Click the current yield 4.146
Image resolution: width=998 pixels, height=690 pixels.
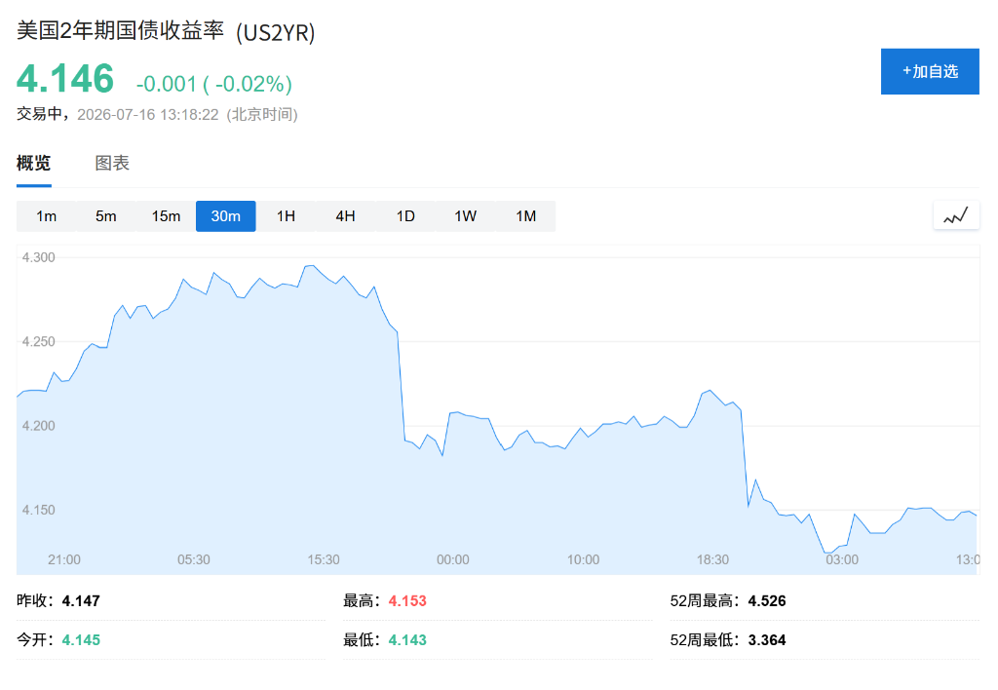[65, 79]
